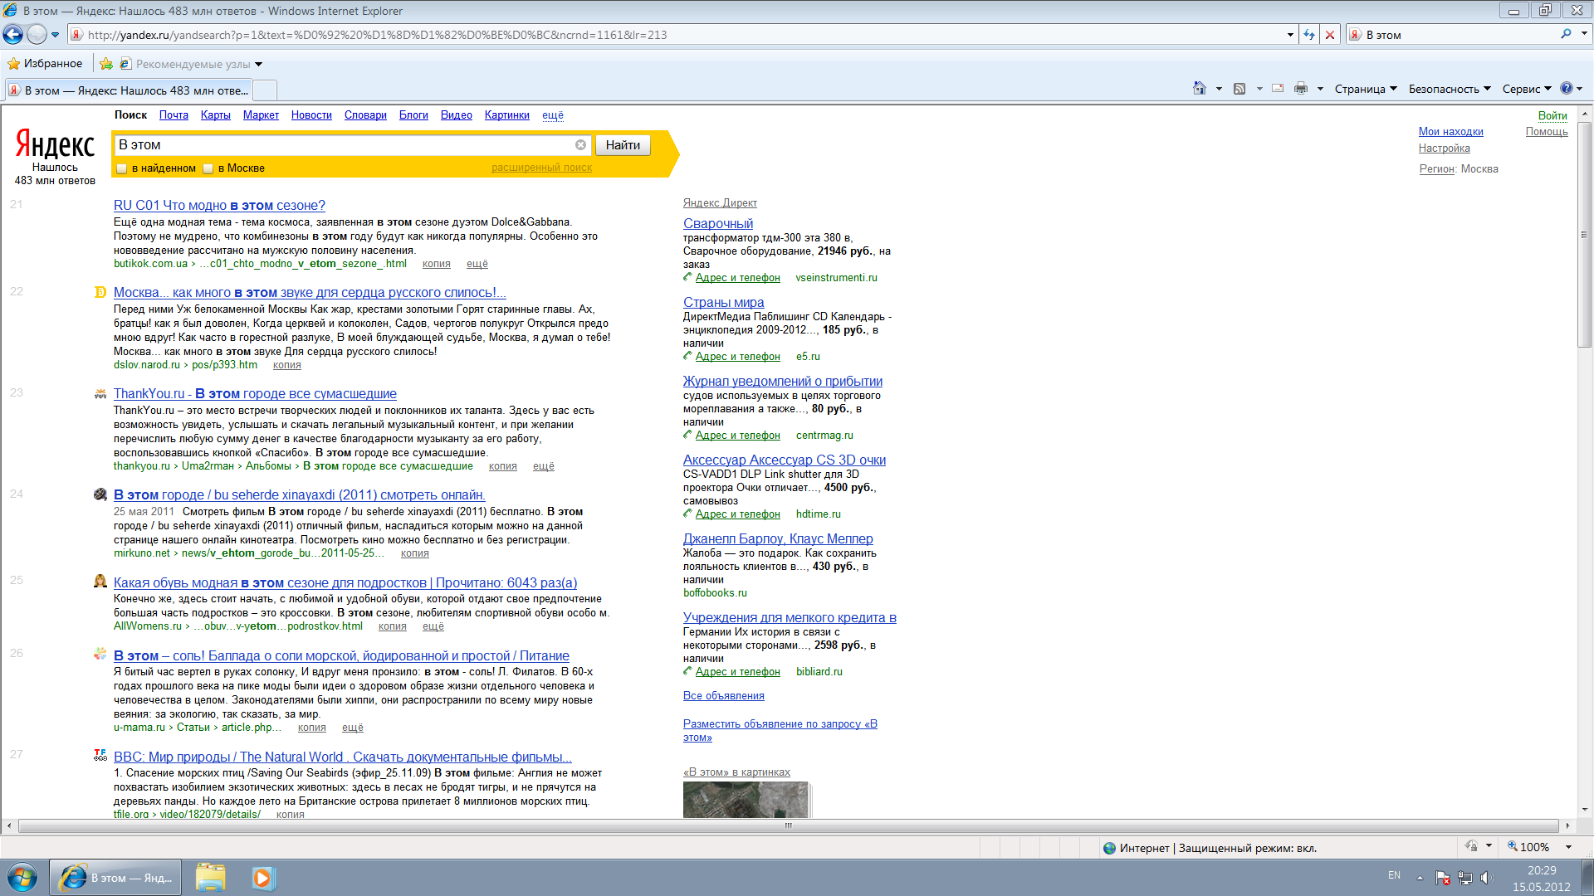Viewport: 1594px width, 896px height.
Task: Click the Back navigation arrow
Action: click(x=13, y=35)
